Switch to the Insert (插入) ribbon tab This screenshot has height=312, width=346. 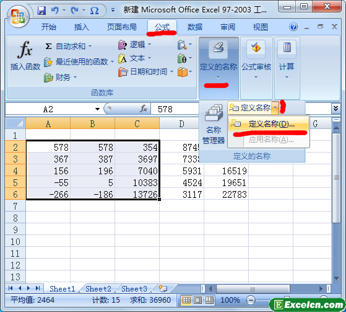coord(82,27)
